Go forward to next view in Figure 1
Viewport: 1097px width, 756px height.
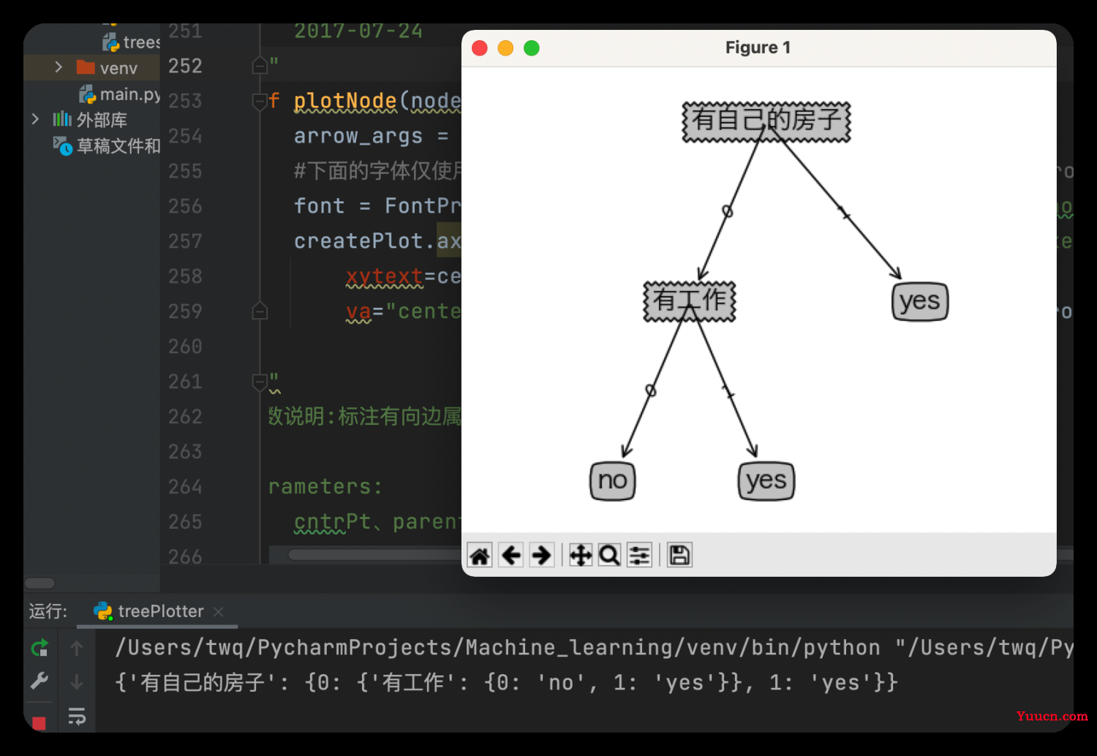point(541,556)
